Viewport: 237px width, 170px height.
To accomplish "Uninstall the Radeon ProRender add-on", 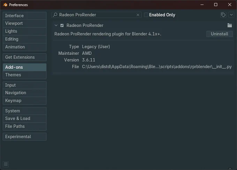I will 220,34.
